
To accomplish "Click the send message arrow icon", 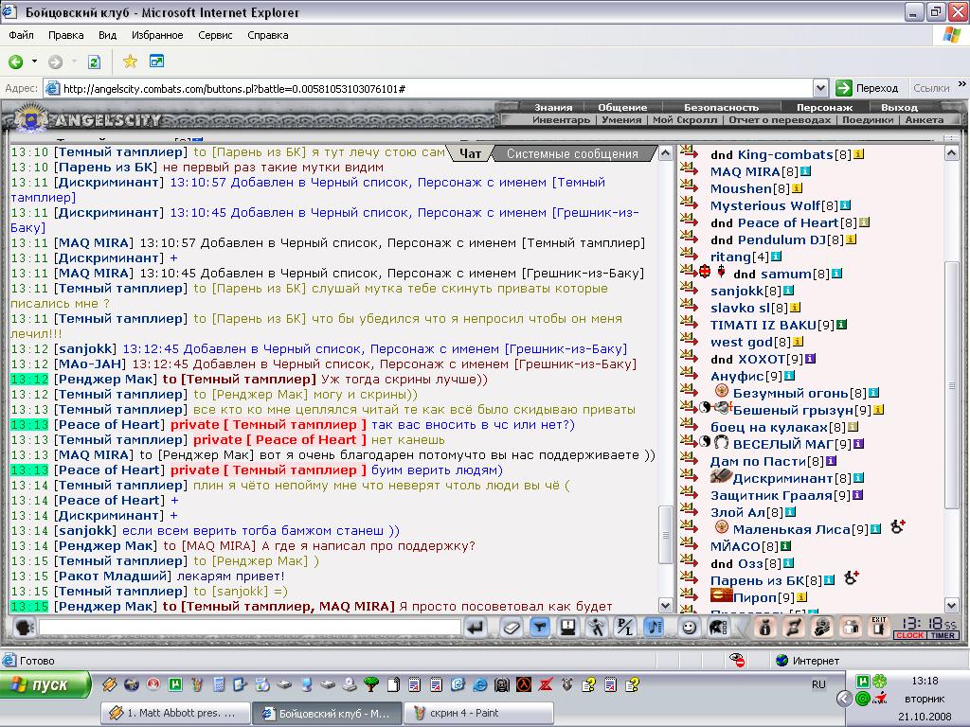I will pyautogui.click(x=476, y=628).
